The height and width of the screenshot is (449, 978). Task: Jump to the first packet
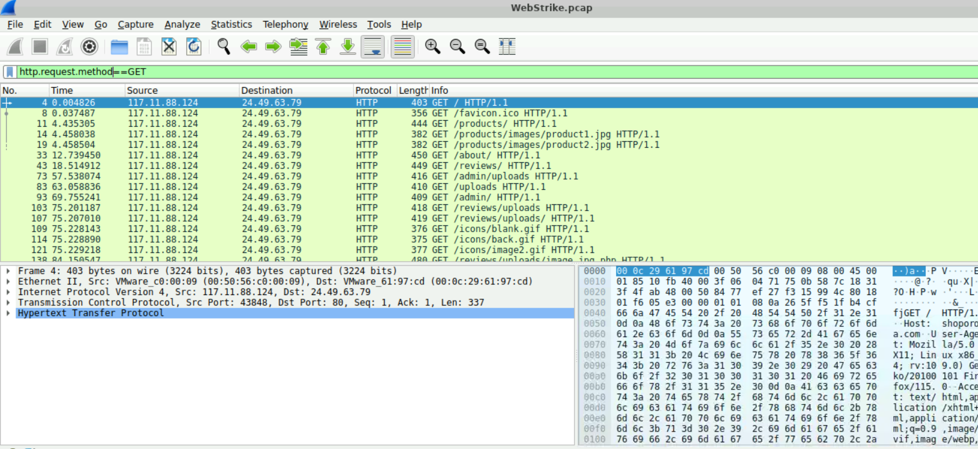tap(323, 47)
